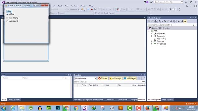198x111 pixels.
Task: Collapse the TEP project node
Action: coord(149,31)
